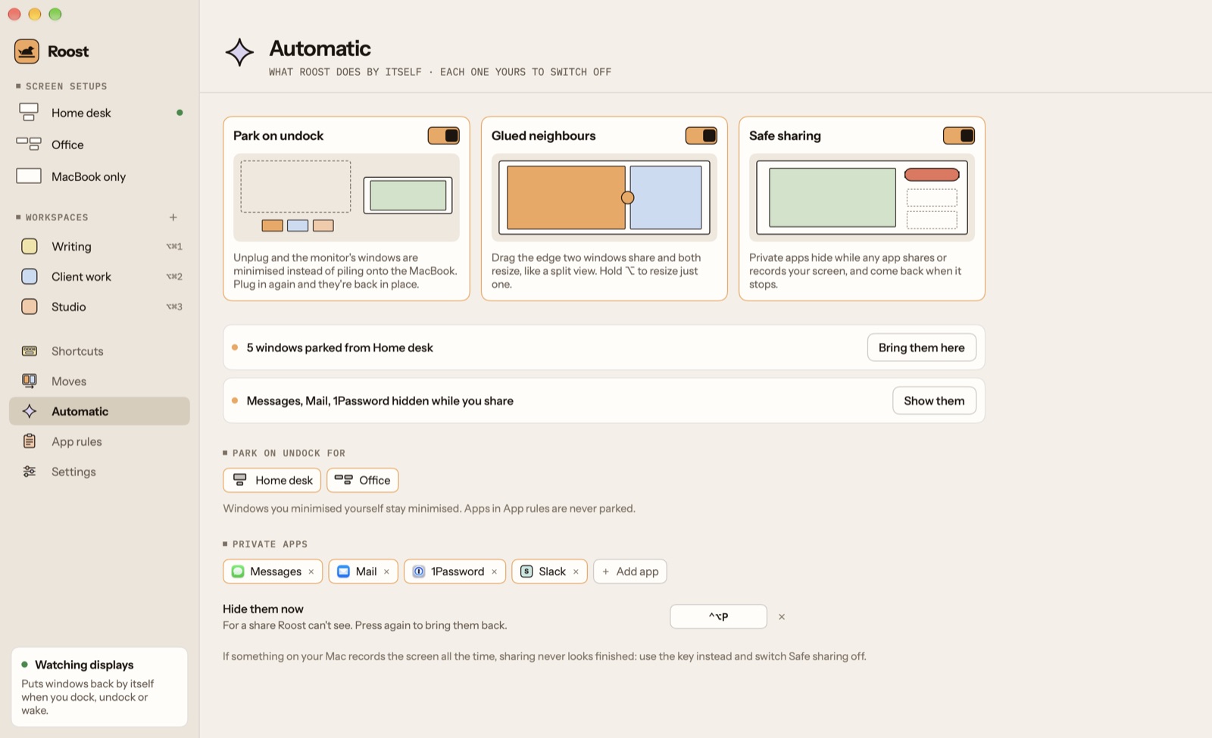
Task: Select the Office dual-screen setup icon
Action: [x=29, y=144]
